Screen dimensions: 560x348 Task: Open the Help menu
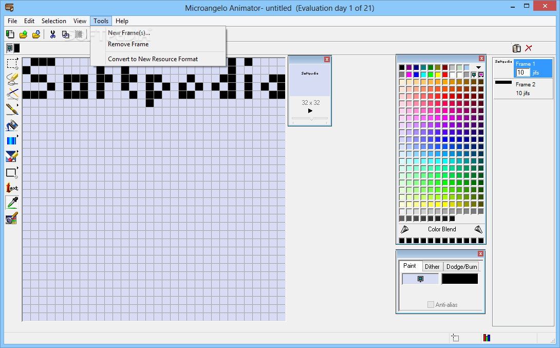pyautogui.click(x=122, y=21)
